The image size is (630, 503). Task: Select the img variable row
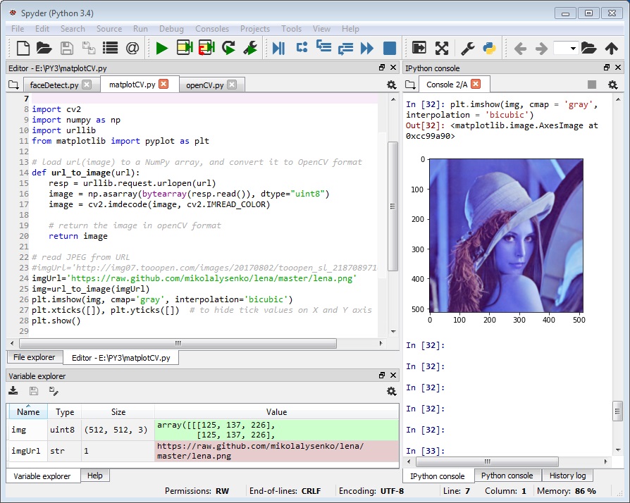[x=203, y=430]
